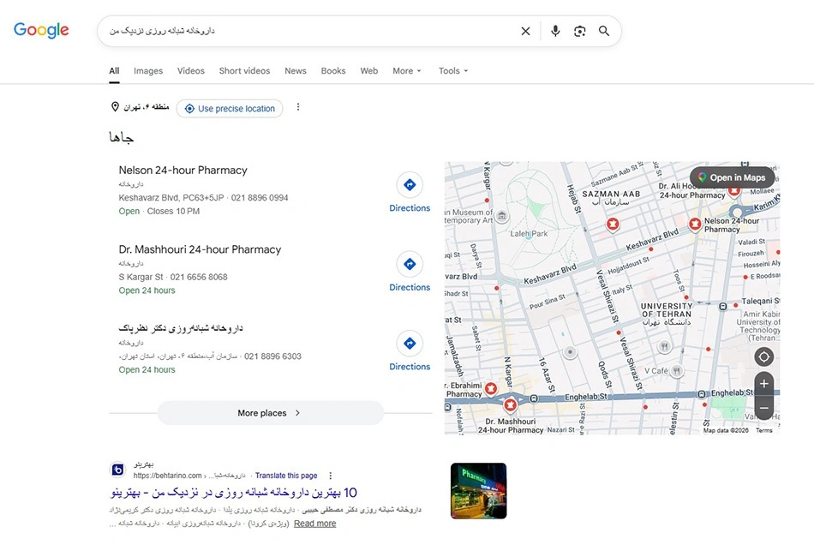Switch to the Images tab

point(148,70)
